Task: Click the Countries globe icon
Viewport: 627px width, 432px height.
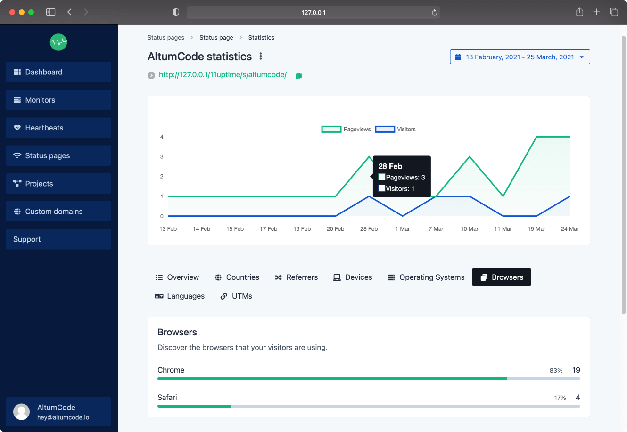Action: (x=218, y=277)
